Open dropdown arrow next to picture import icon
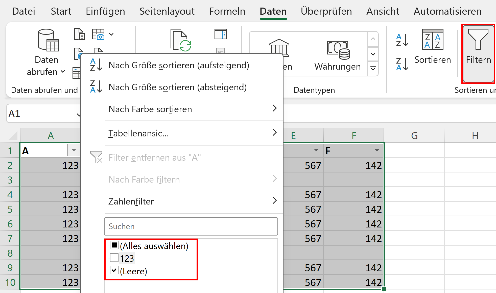496x293 pixels. click(x=111, y=34)
